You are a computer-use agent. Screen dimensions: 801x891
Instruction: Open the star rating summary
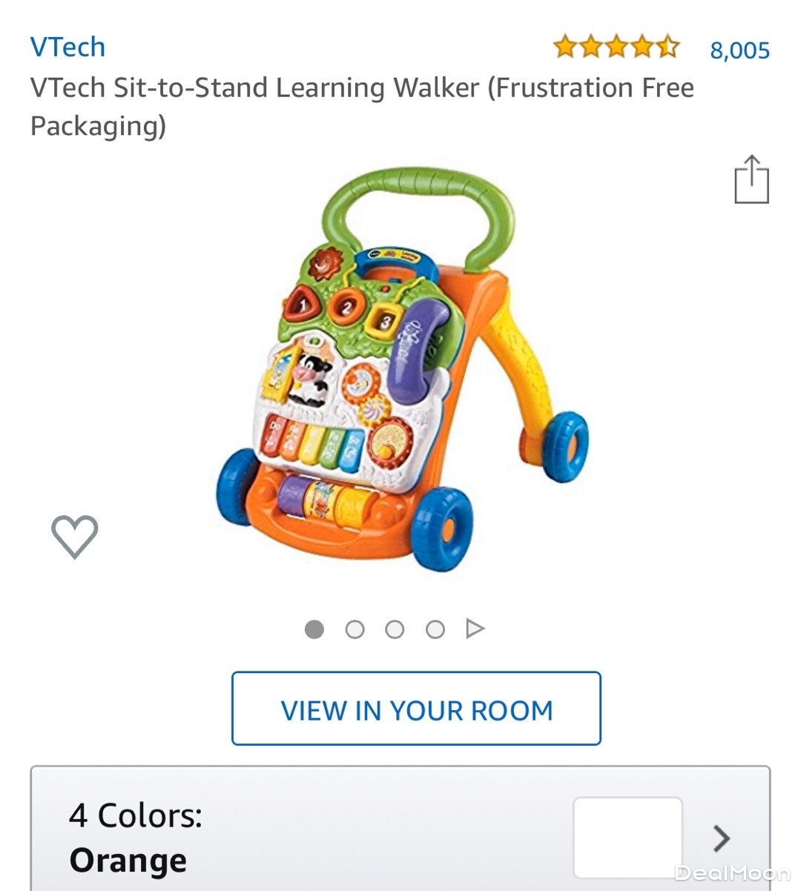pyautogui.click(x=616, y=47)
